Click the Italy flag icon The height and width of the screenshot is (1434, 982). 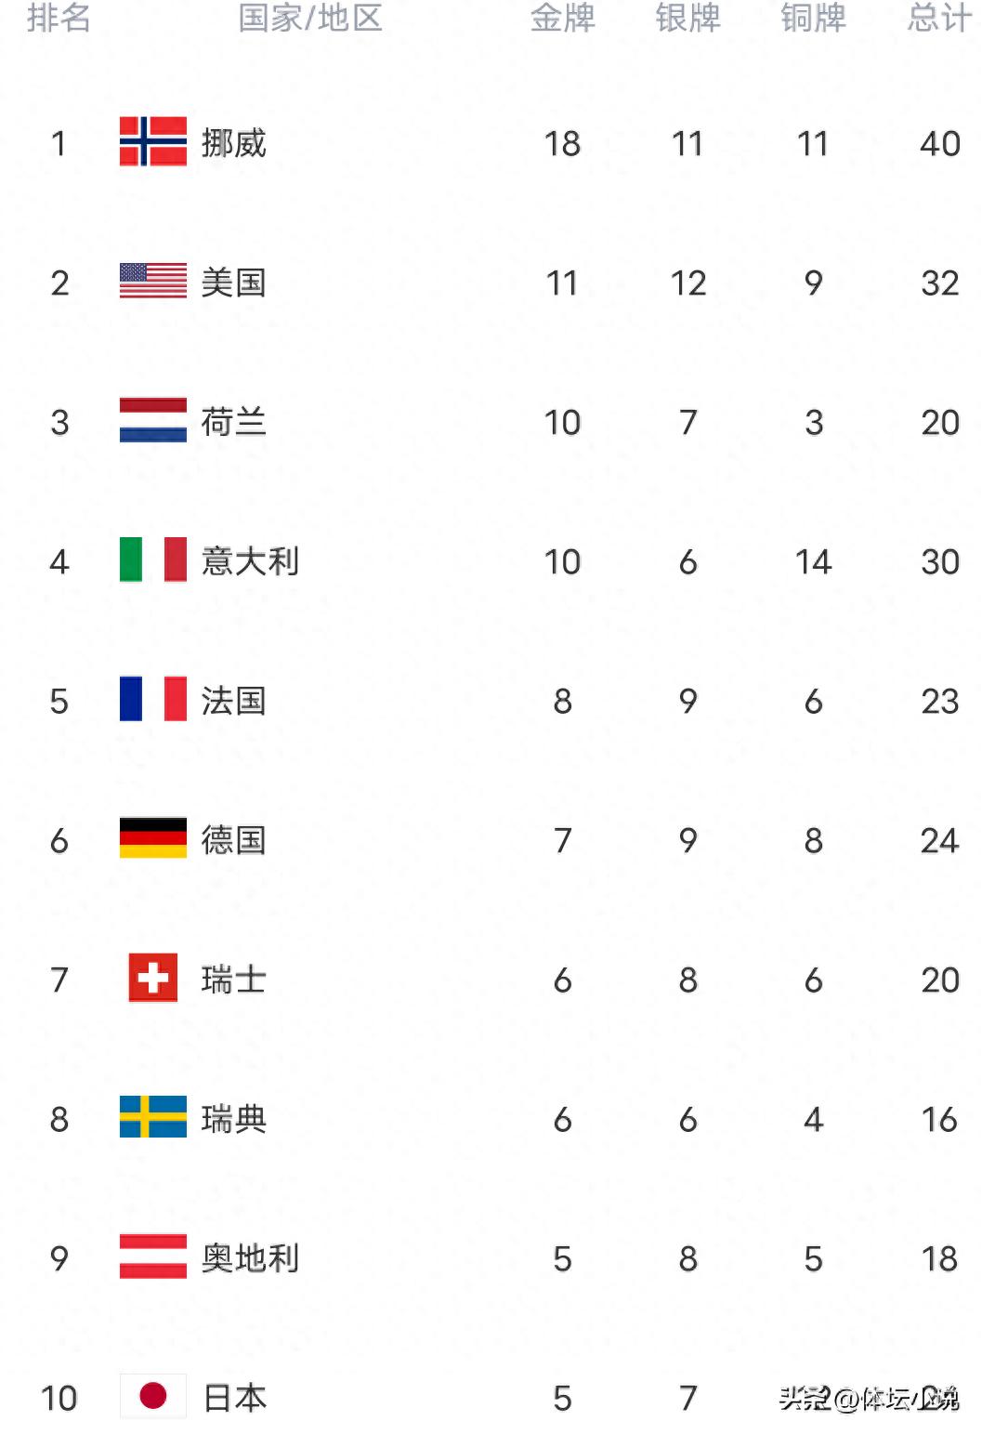[x=153, y=560]
